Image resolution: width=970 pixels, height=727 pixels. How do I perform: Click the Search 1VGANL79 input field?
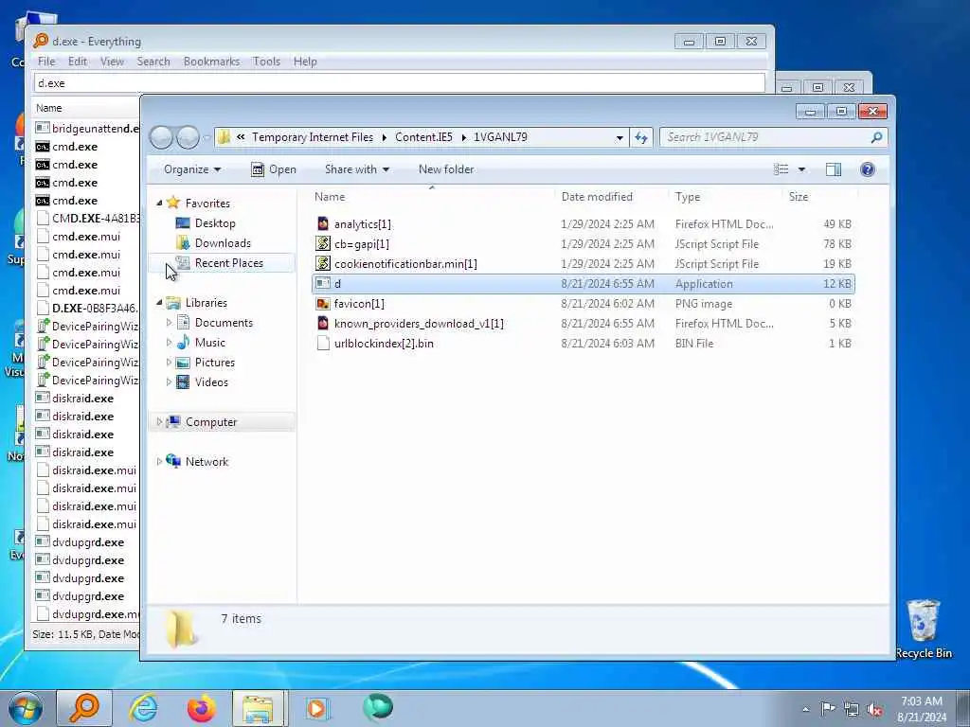pyautogui.click(x=764, y=137)
